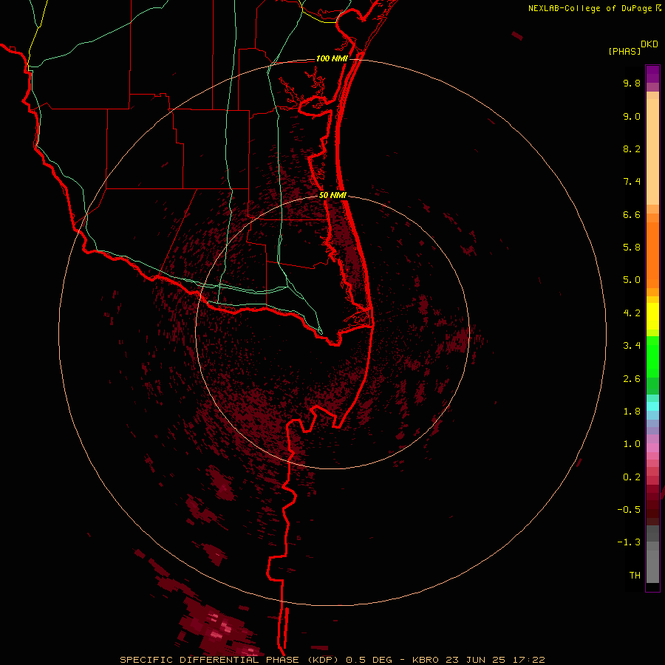
Task: Click the Specific Differential Phase caption
Action: coord(332,660)
